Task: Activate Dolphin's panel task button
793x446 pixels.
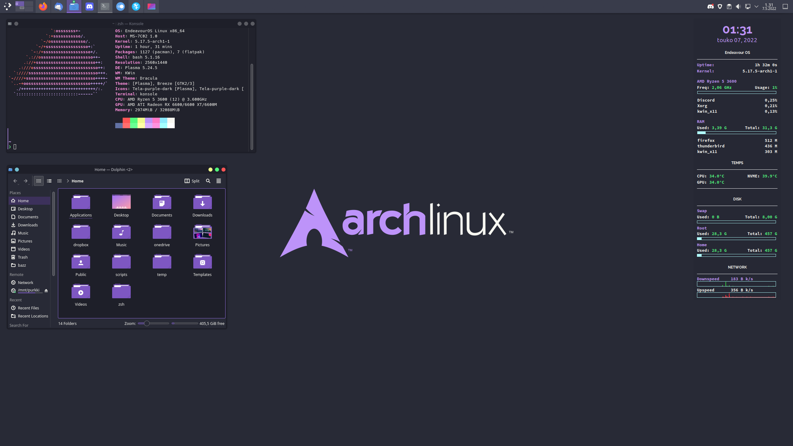Action: click(x=74, y=6)
